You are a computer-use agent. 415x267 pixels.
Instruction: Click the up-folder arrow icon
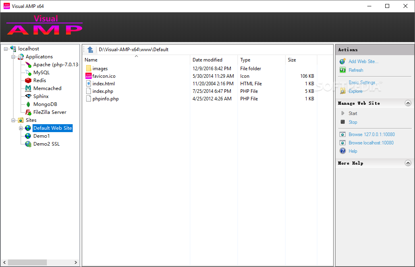tap(90, 50)
